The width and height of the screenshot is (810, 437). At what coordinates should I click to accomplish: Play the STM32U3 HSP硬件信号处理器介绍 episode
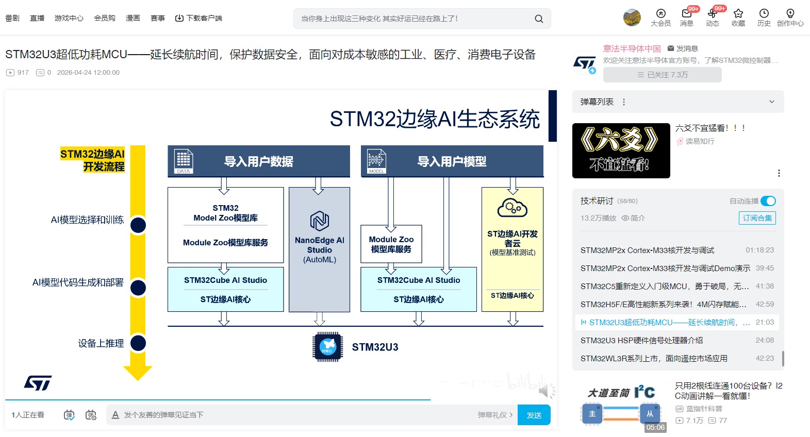pyautogui.click(x=677, y=340)
